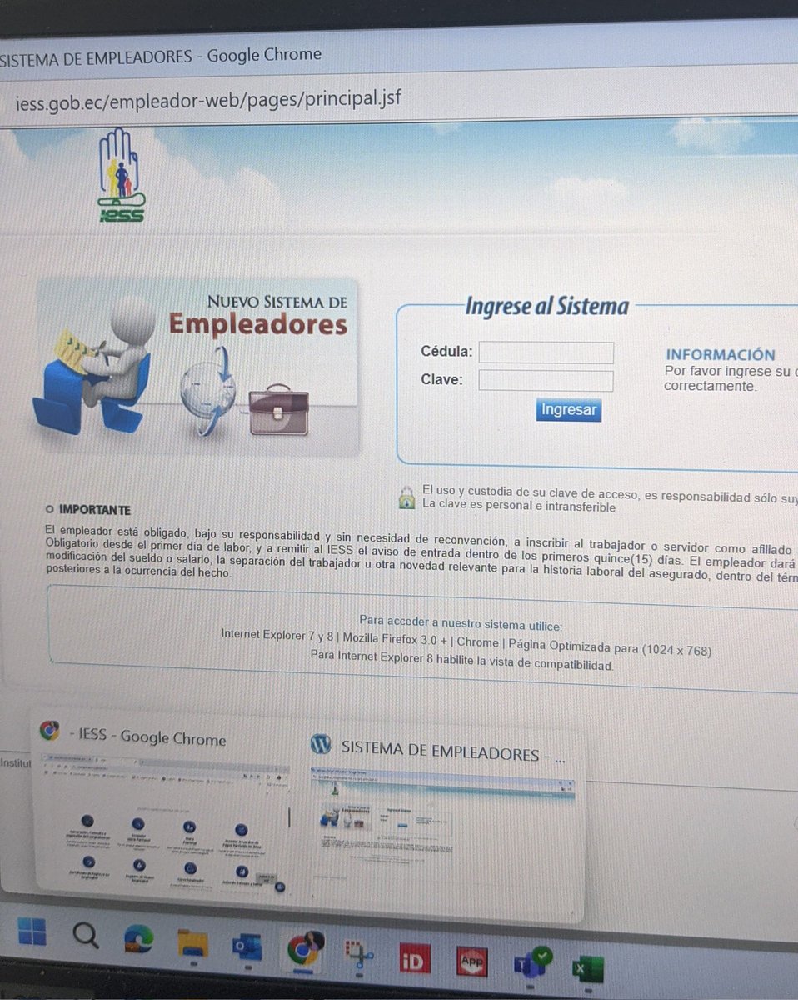The height and width of the screenshot is (1000, 798).
Task: Open Outlook from the taskbar
Action: [247, 947]
